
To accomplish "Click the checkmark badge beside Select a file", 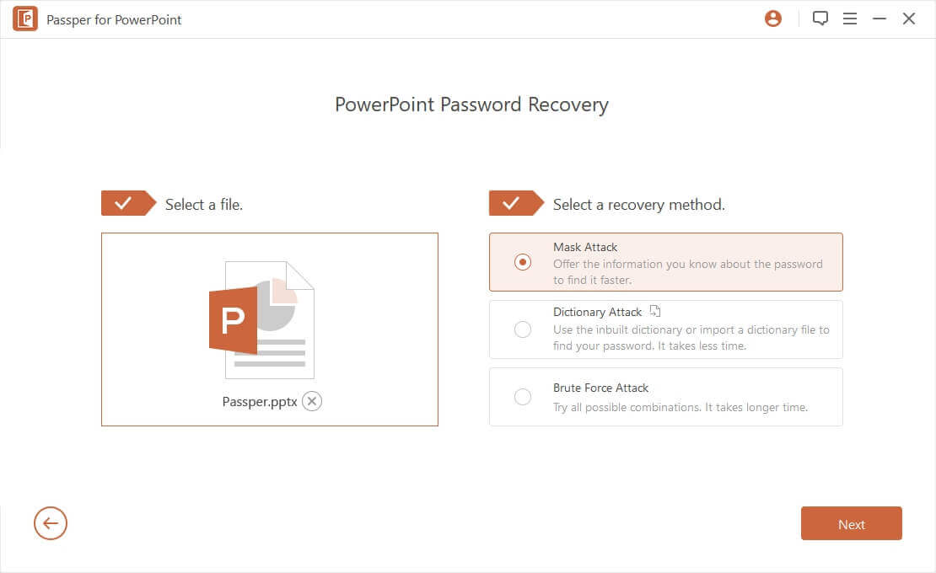I will (x=128, y=203).
